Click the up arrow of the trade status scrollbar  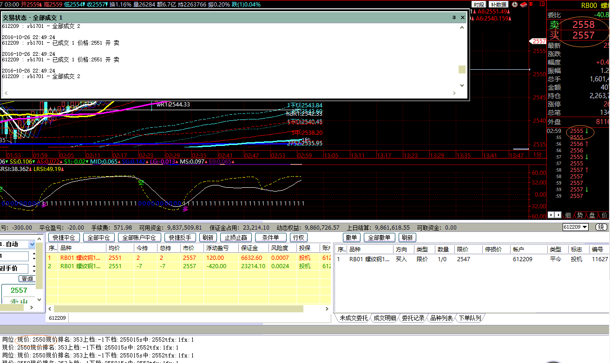pos(462,27)
